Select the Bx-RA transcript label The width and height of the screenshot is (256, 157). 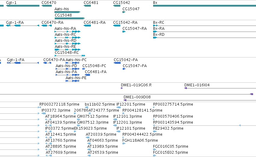tap(159, 28)
